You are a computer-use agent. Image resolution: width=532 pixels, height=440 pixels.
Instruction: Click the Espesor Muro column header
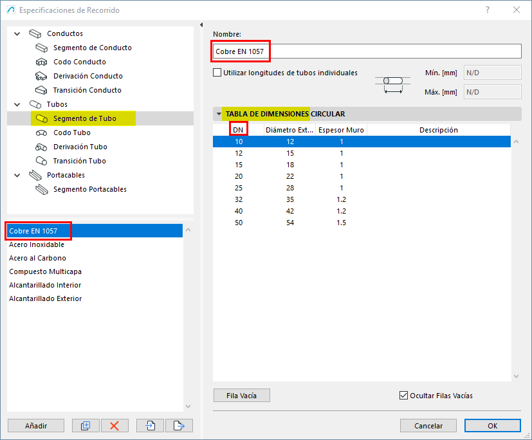click(341, 130)
